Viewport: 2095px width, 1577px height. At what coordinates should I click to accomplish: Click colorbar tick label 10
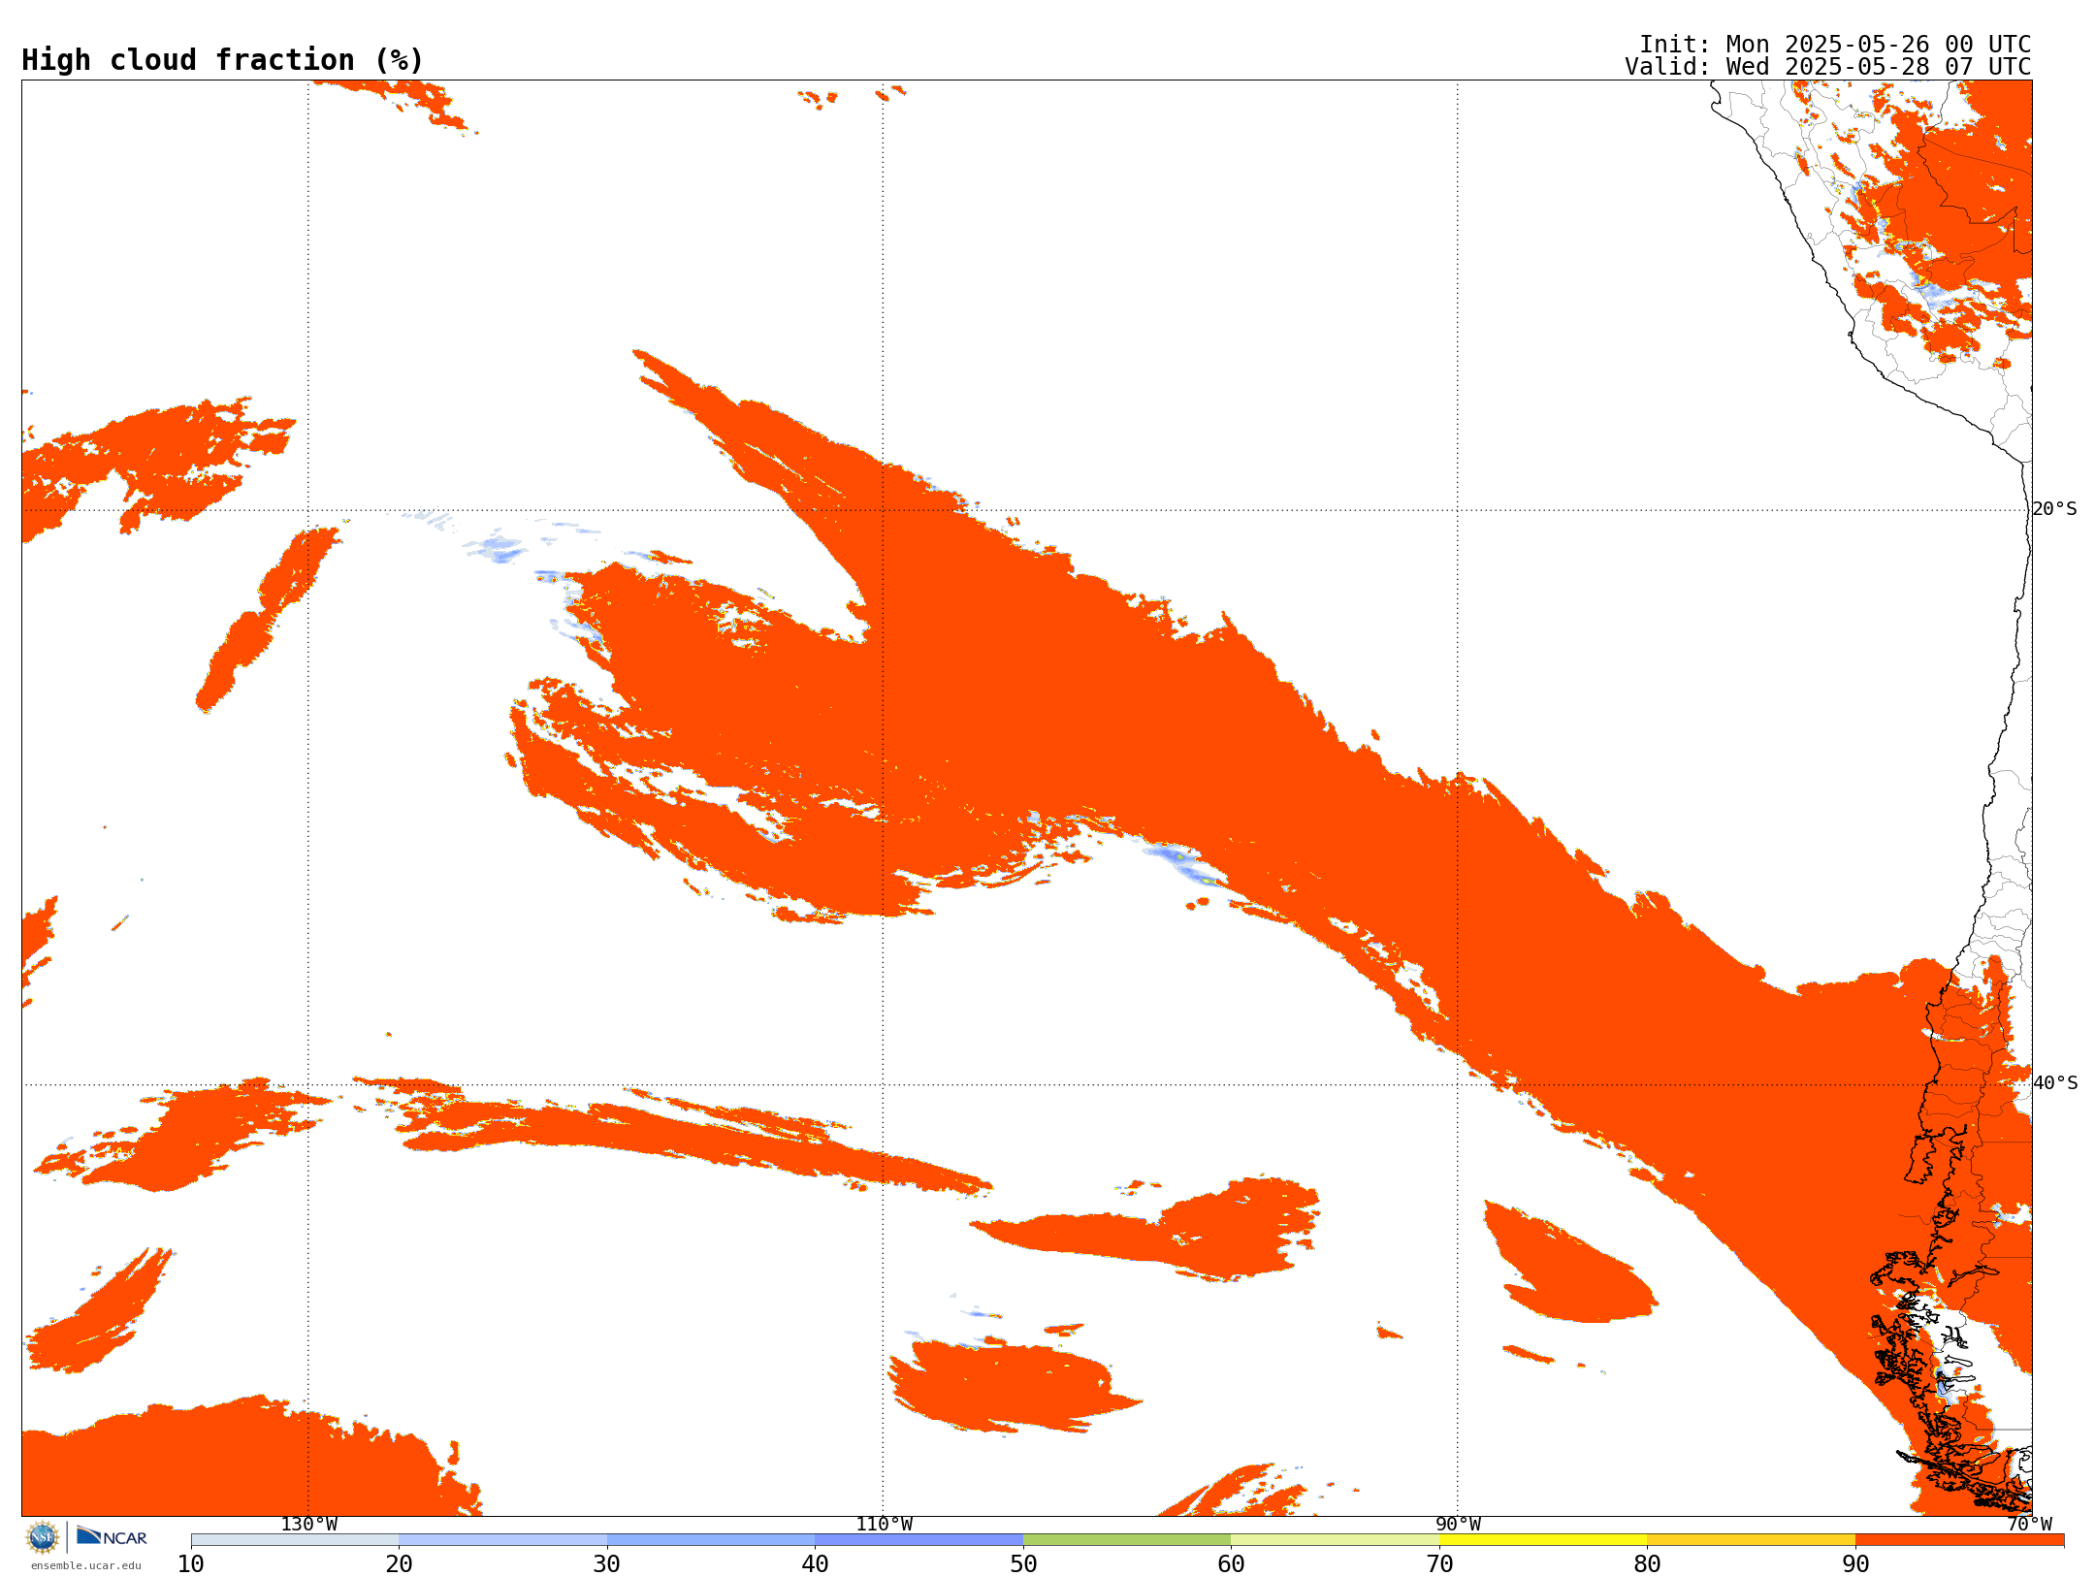(191, 1564)
